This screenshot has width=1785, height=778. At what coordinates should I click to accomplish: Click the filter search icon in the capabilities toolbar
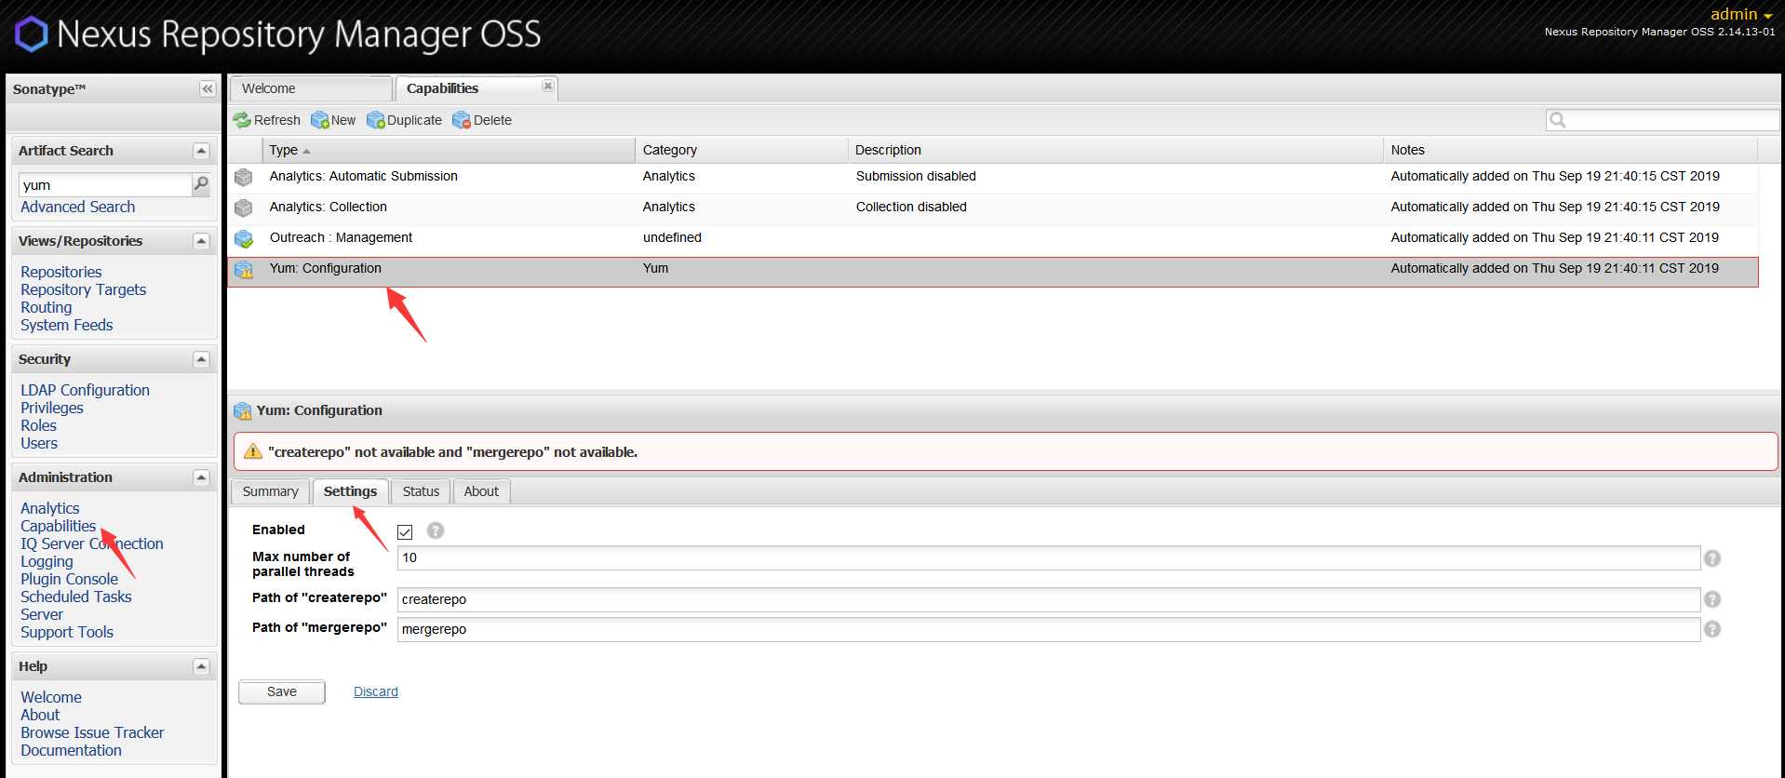click(1558, 120)
